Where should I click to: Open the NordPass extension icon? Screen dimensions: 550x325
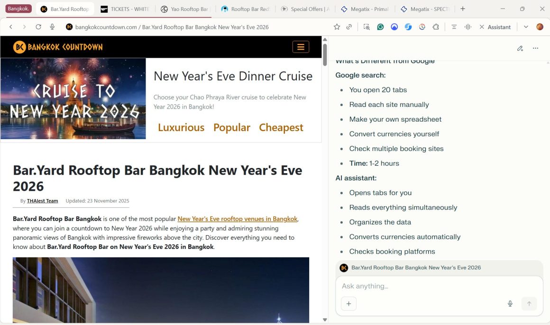[394, 27]
